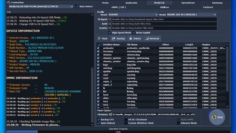Screen dimensions: 236x133
Task: Open the Fastboot tab
Action: [208, 7]
